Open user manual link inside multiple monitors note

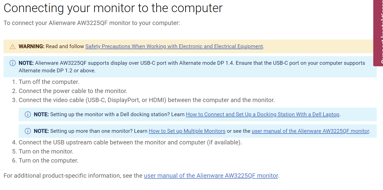point(310,131)
